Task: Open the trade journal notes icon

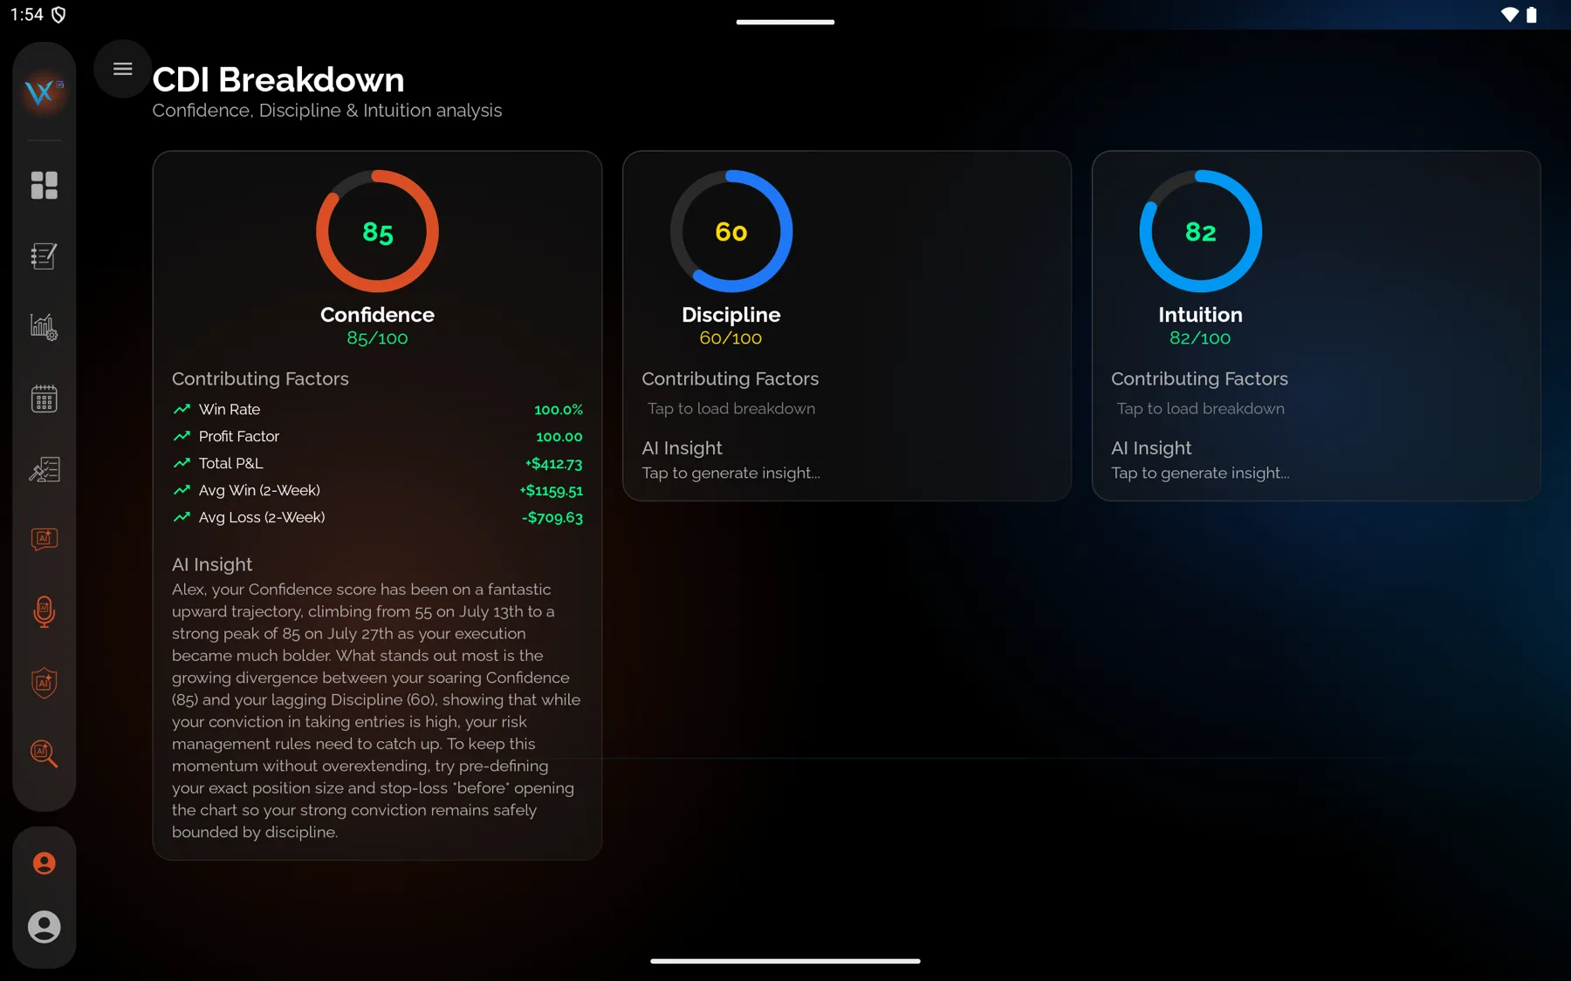Action: [x=44, y=255]
